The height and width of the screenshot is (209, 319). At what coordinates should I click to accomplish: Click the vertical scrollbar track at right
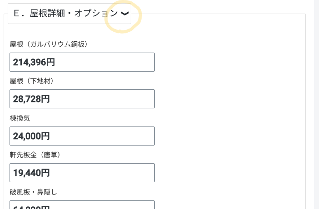[316, 113]
